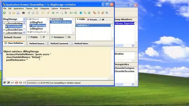The width and height of the screenshot is (189, 106).
Task: Click the green circular arrow toolbar icon
Action: (4, 13)
